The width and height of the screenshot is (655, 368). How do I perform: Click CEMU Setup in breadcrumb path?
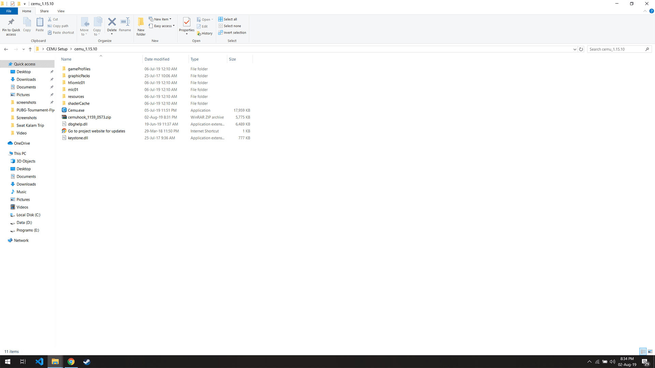[x=57, y=49]
